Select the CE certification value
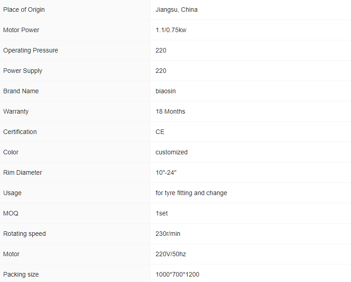The height and width of the screenshot is (282, 351). [x=160, y=132]
